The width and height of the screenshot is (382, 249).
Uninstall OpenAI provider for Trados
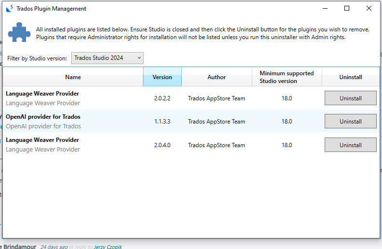(351, 121)
